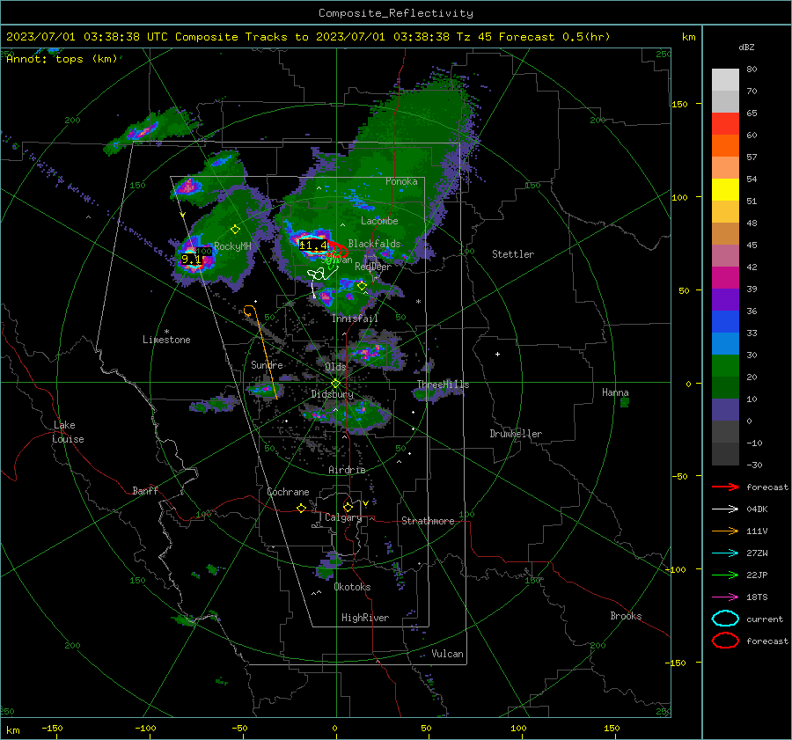Click the 'current' legend label
This screenshot has height=740, width=792.
(765, 619)
